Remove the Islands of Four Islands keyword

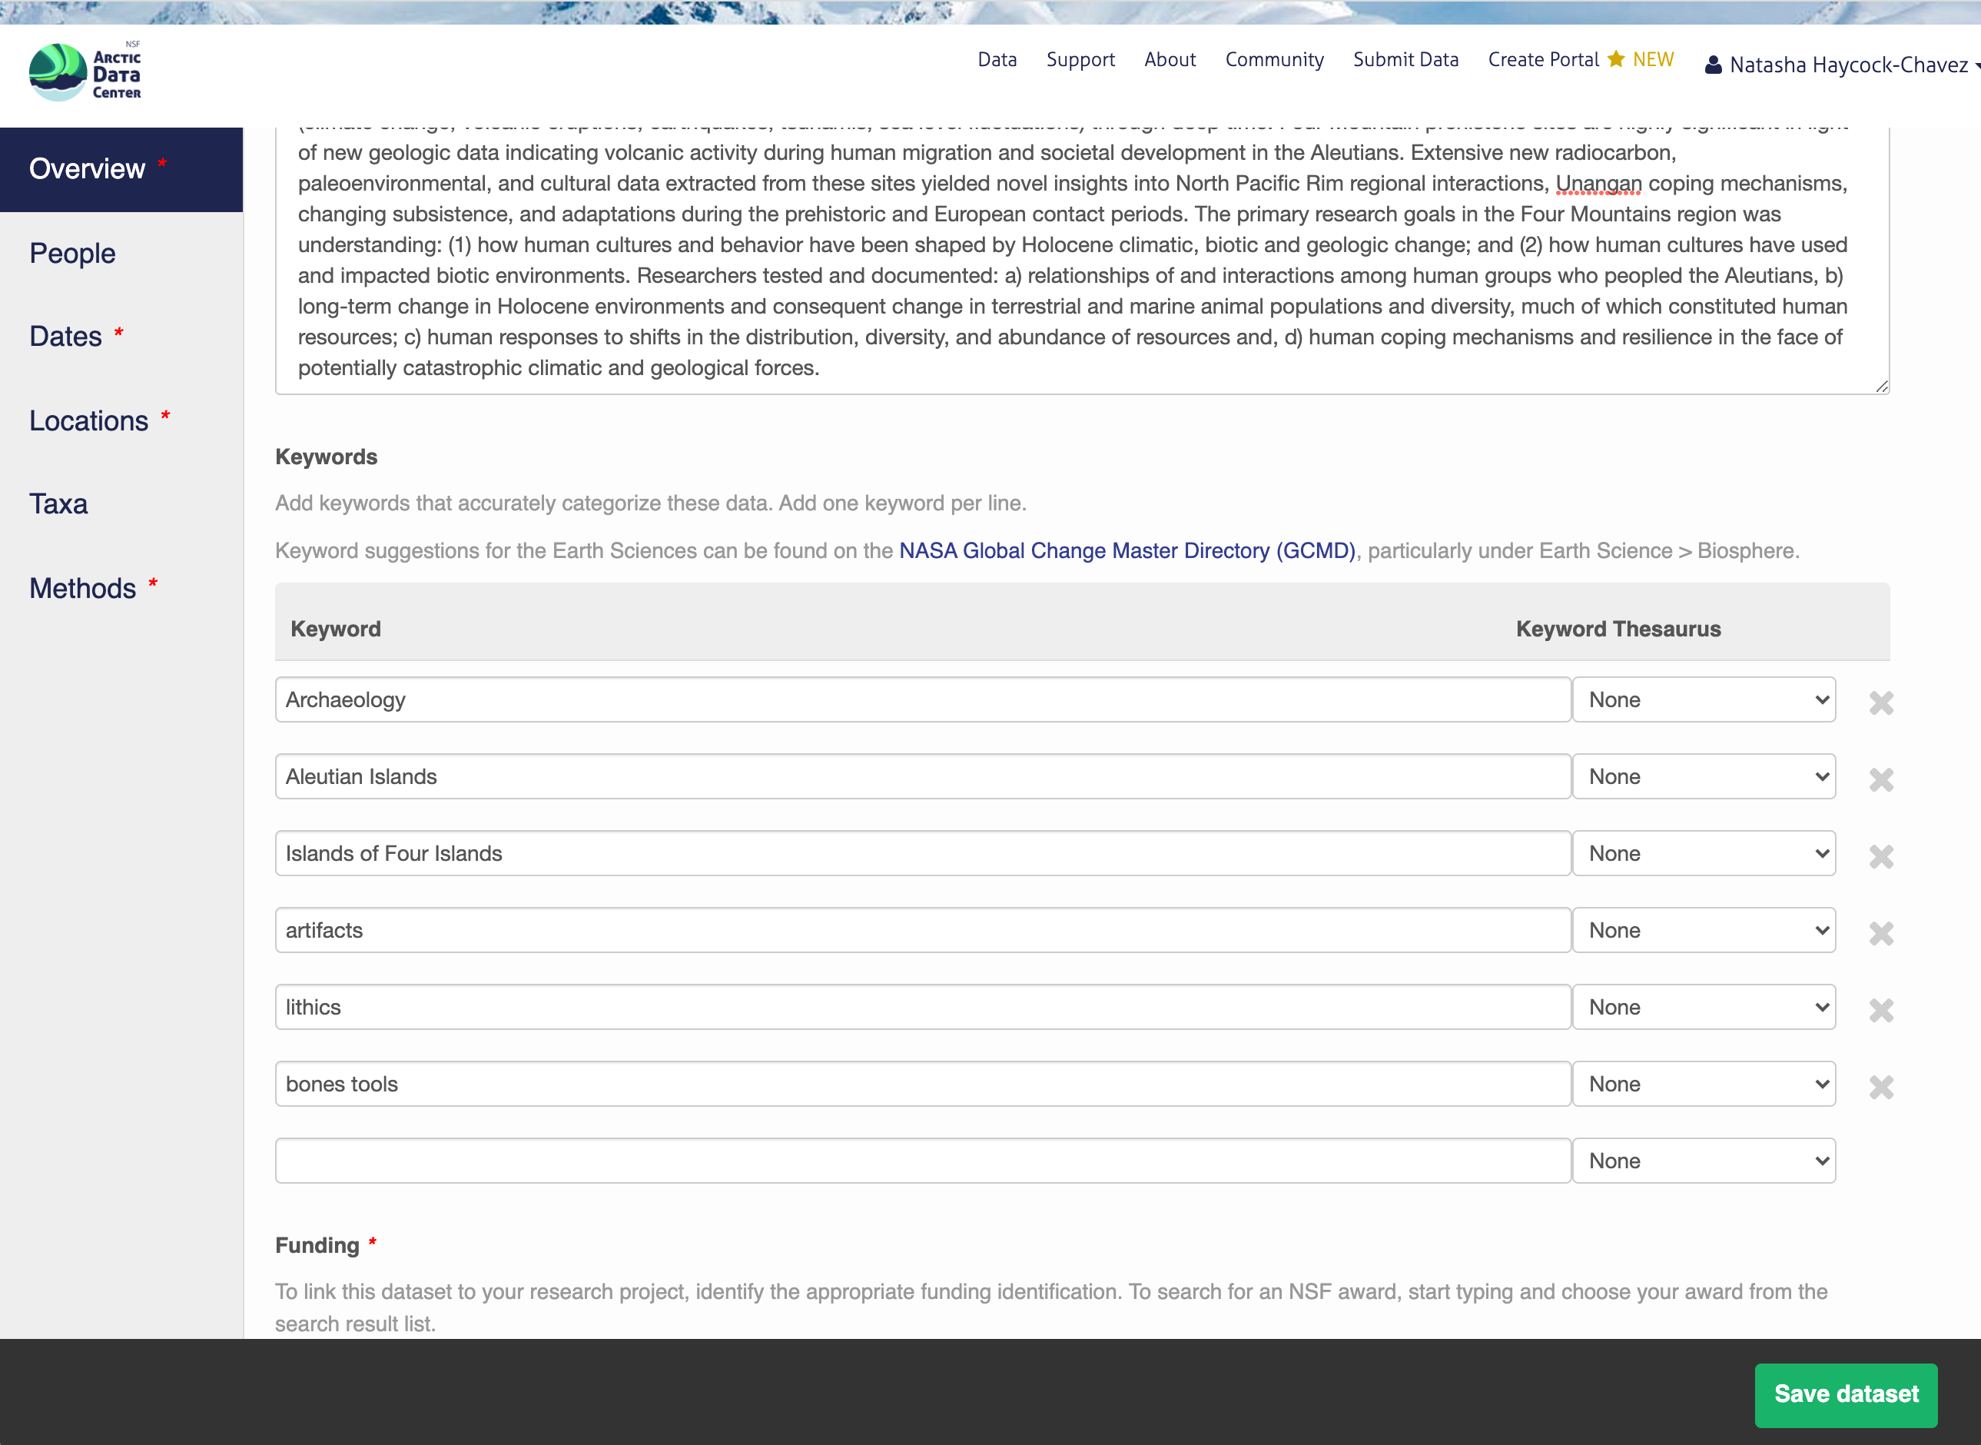1880,856
